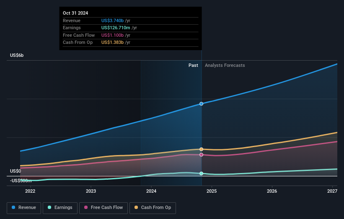This screenshot has height=219, width=344.
Task: Click the 2022 x-axis label
Action: pos(30,191)
